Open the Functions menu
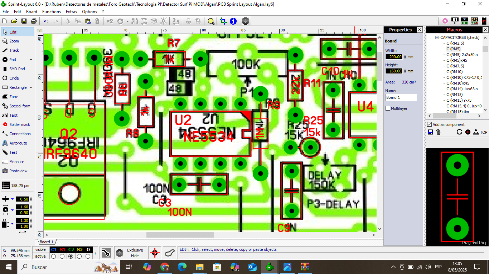 click(x=52, y=12)
